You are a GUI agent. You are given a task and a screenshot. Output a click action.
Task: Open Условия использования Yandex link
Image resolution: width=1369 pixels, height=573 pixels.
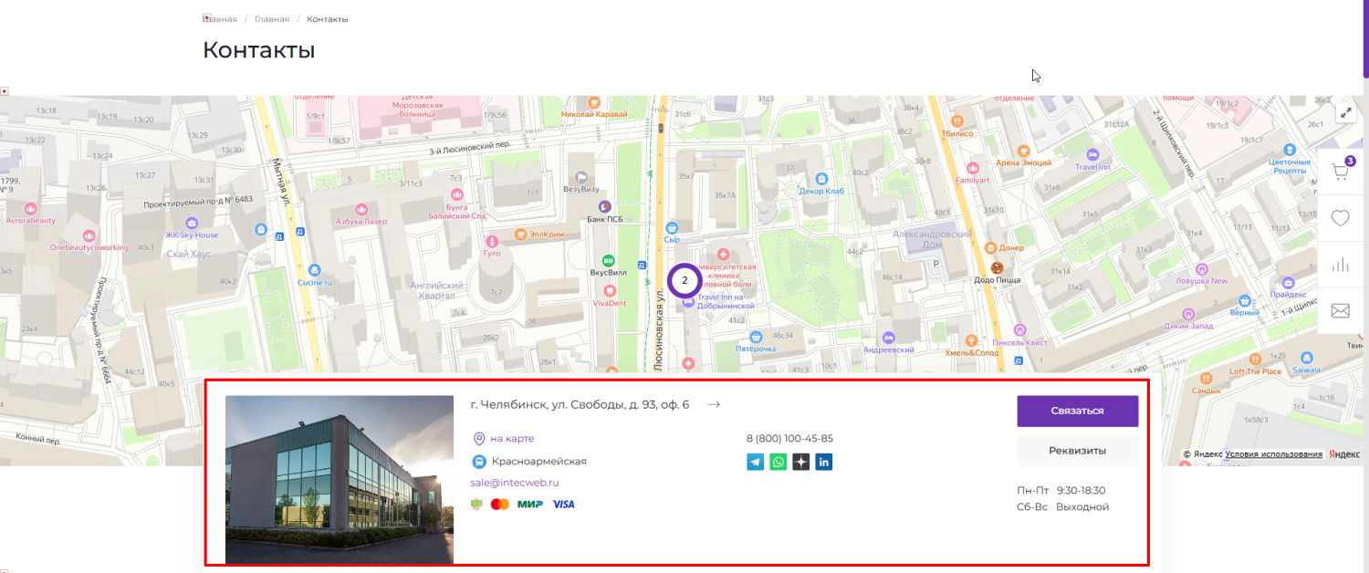1273,454
